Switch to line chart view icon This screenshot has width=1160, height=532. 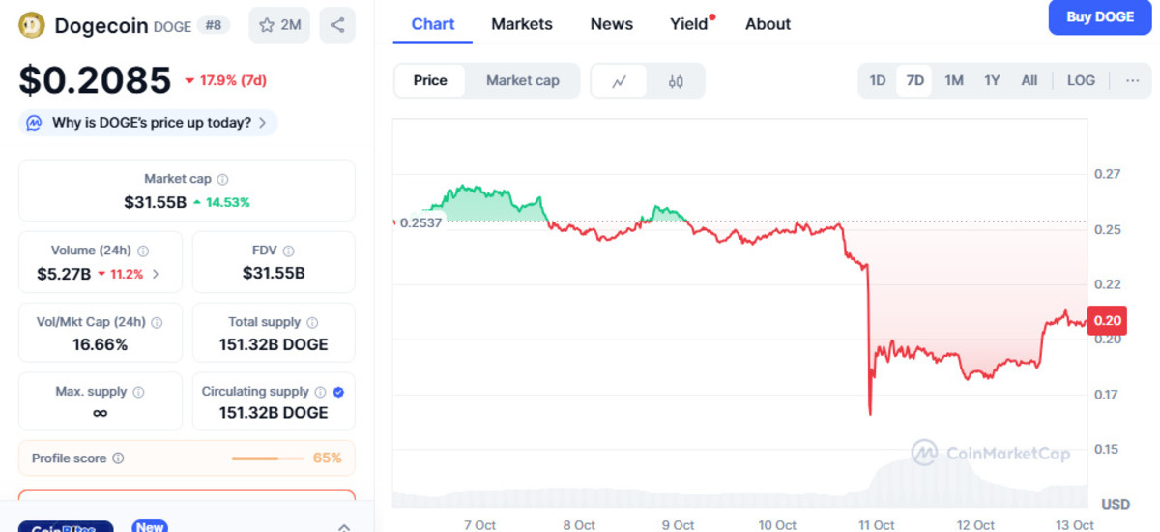pos(620,81)
